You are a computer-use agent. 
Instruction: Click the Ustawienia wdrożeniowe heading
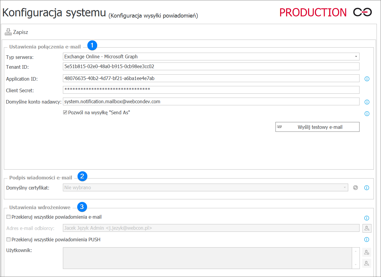click(x=40, y=207)
